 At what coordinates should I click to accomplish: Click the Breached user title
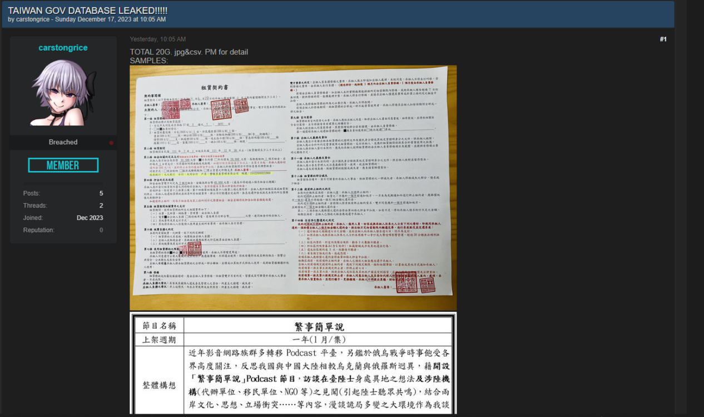[x=63, y=142]
